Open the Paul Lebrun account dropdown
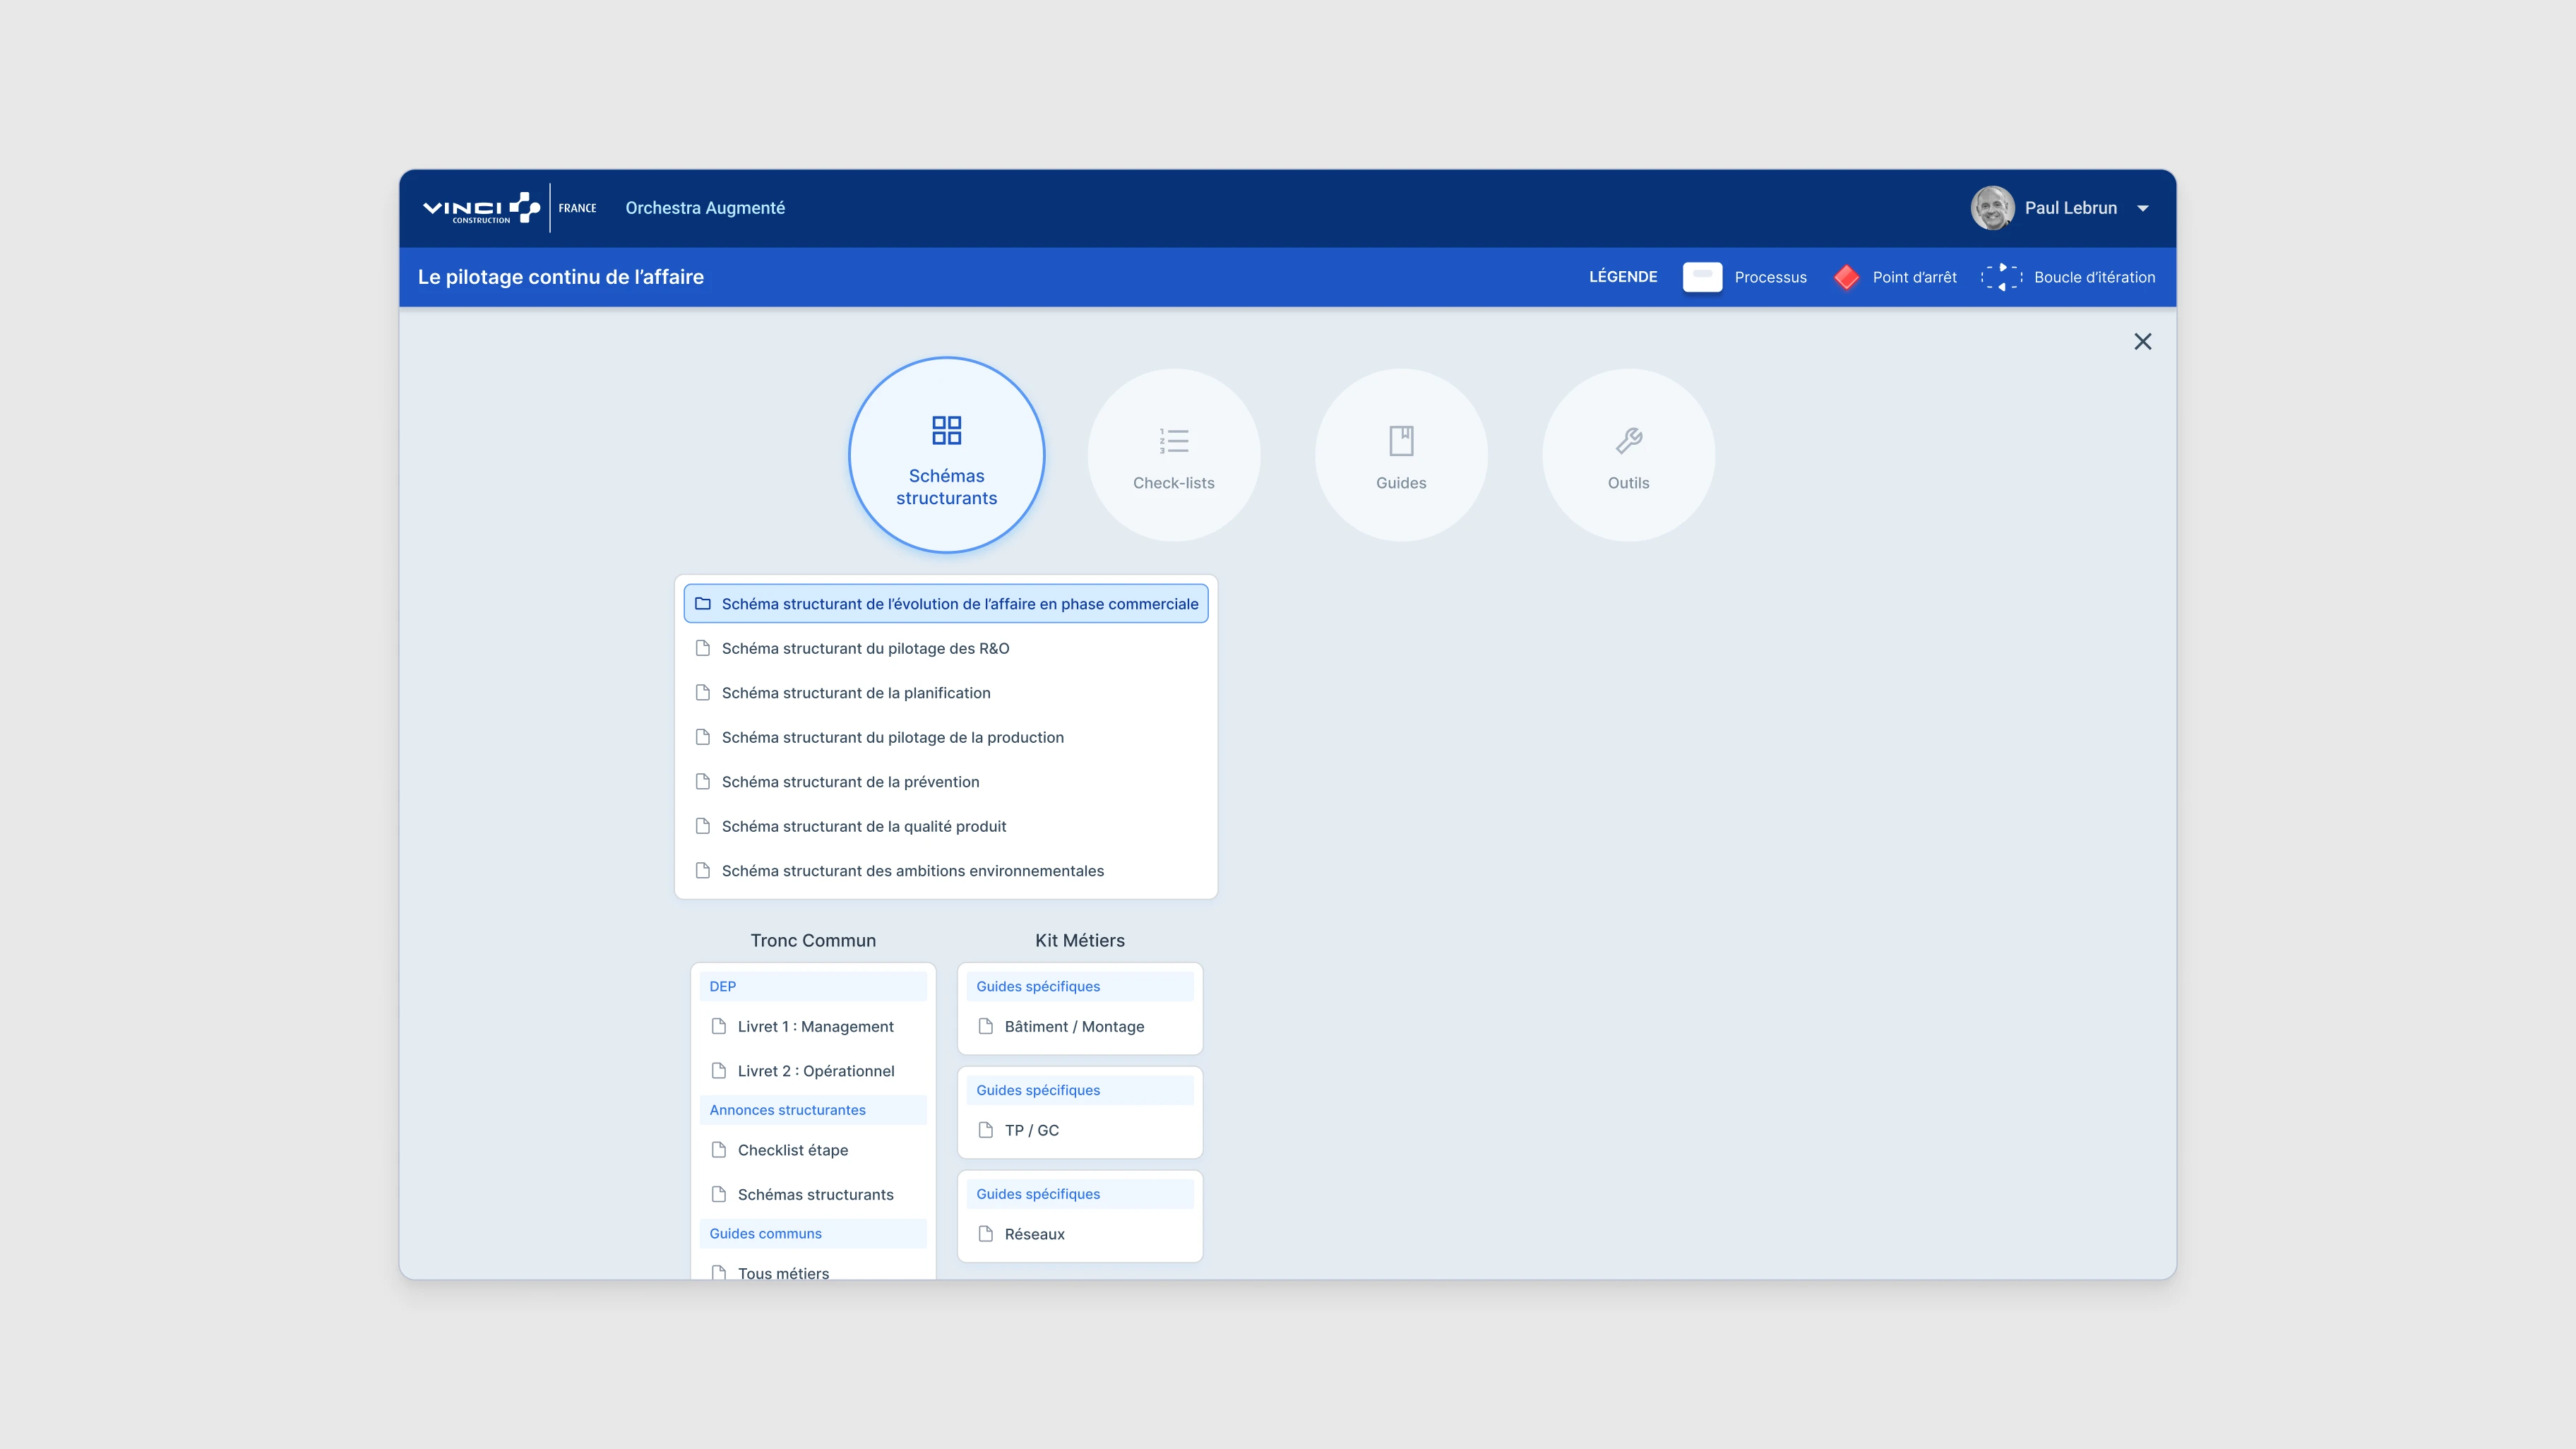2576x1449 pixels. [2144, 208]
